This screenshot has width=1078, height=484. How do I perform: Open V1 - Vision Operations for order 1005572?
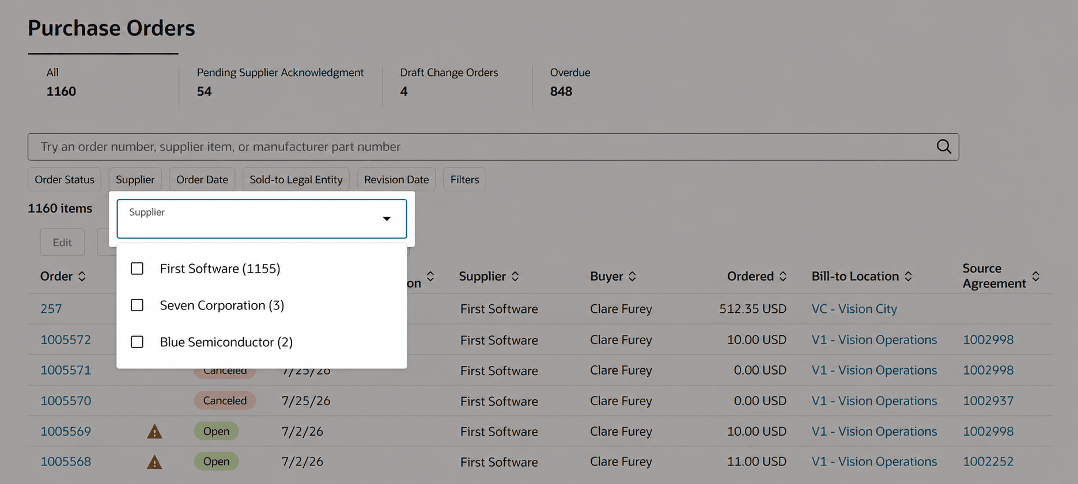click(x=874, y=340)
